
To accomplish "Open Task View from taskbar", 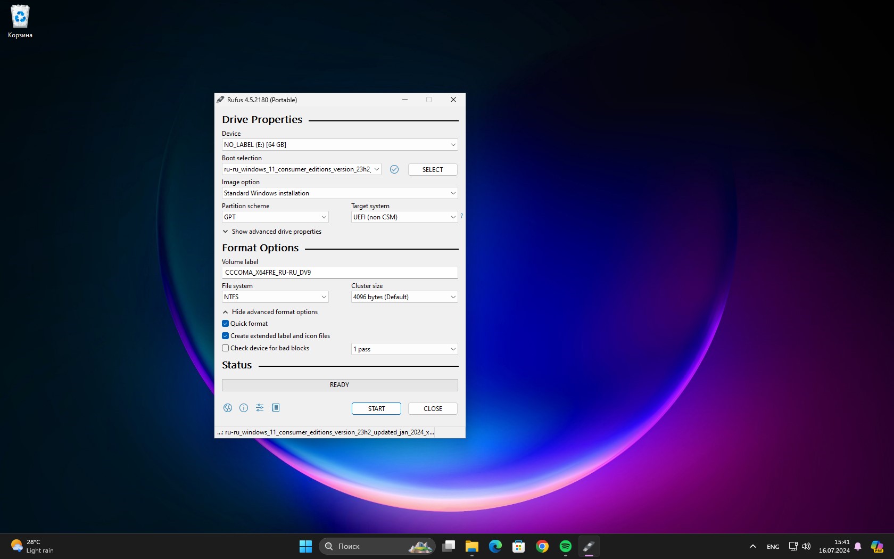I will pos(449,546).
